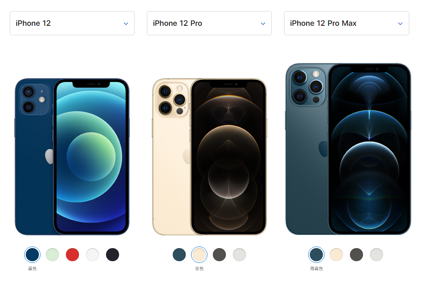Select the silver swatch for iPhone 12 Pro
424x287 pixels.
[x=239, y=255]
